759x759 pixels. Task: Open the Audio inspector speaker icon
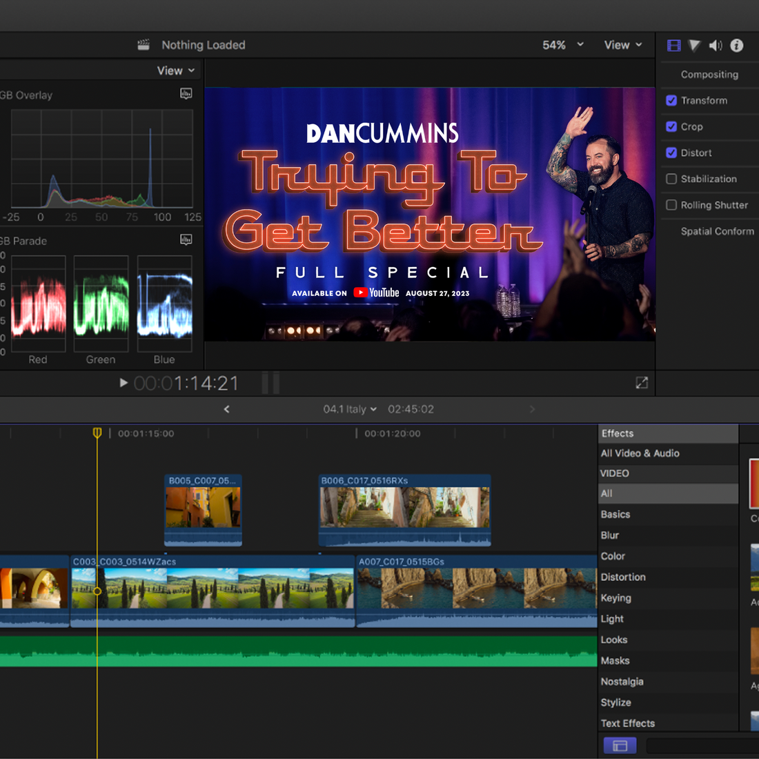[716, 46]
